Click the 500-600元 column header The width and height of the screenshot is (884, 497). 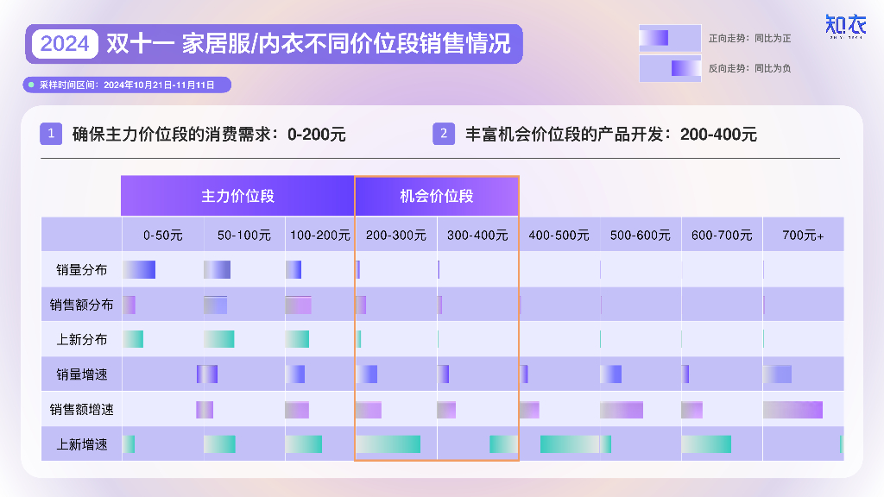click(x=641, y=235)
